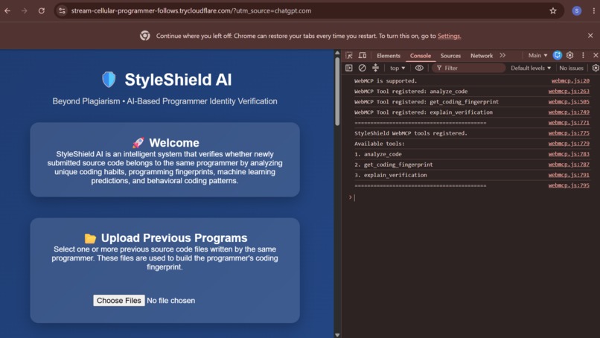Viewport: 600px width, 338px height.
Task: Select the '2. get_coding_fingerprint' log line
Action: (393, 165)
